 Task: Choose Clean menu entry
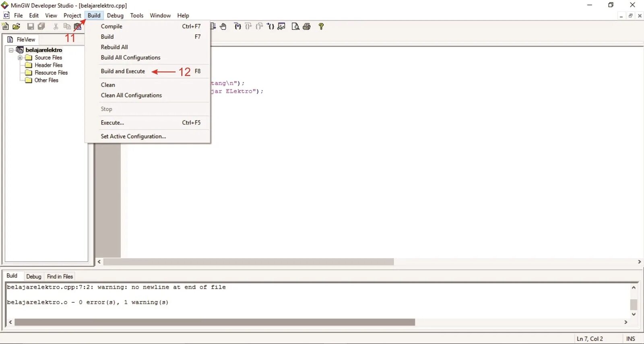click(x=148, y=85)
